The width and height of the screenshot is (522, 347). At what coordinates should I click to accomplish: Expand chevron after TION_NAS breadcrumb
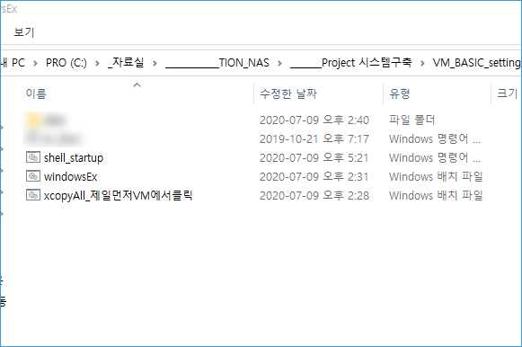point(279,63)
